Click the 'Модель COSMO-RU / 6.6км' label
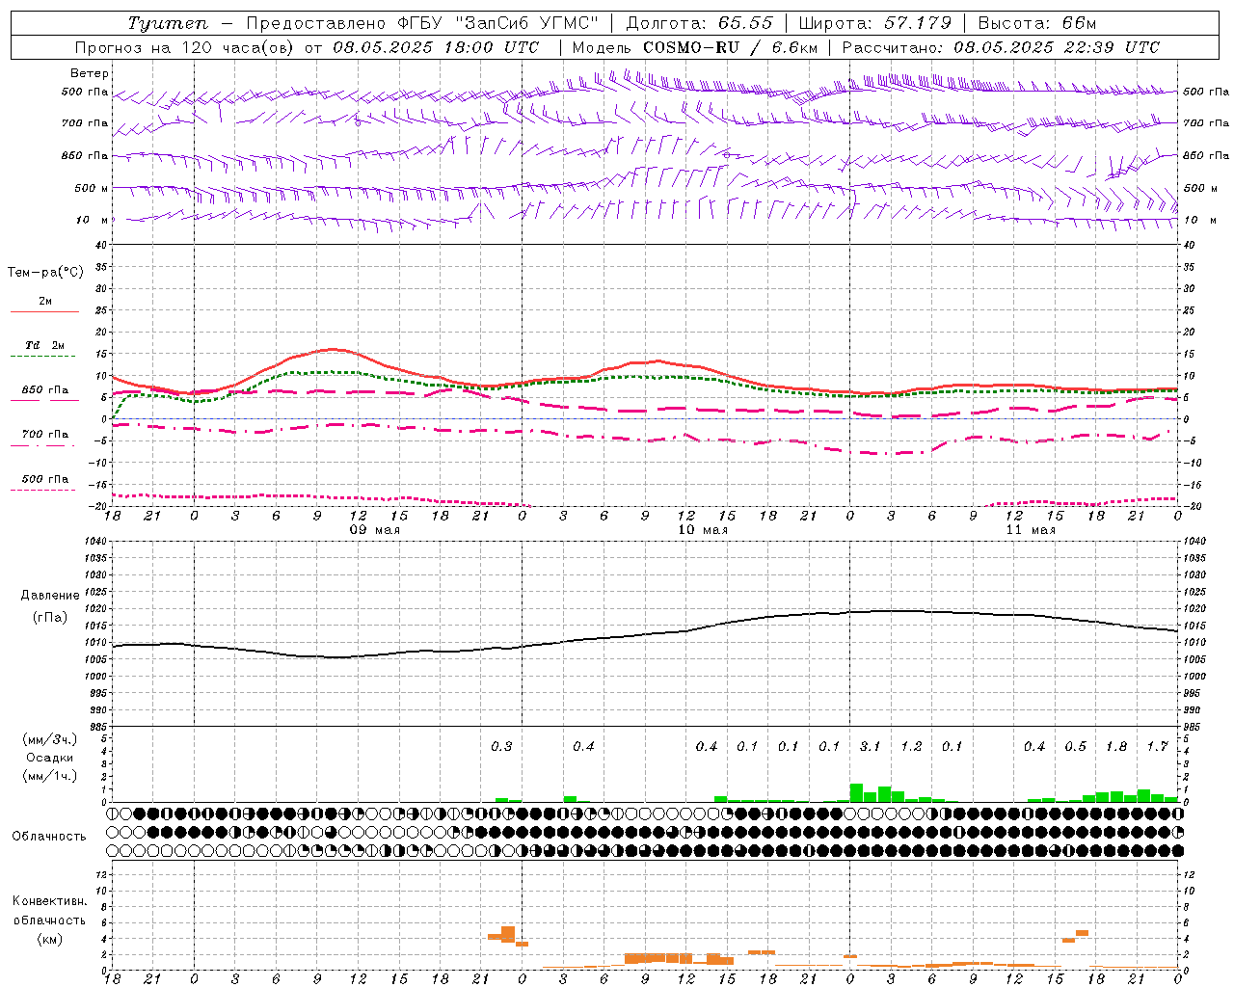1234x987 pixels. tap(695, 47)
